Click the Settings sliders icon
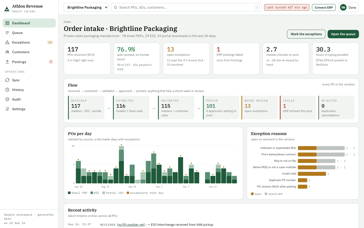The width and height of the screenshot is (364, 228). (x=7, y=109)
